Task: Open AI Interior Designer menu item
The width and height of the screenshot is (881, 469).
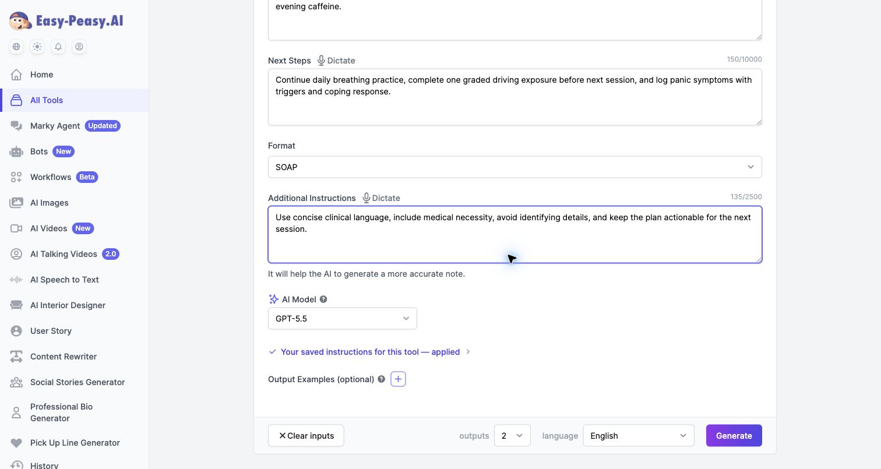Action: pos(75,305)
